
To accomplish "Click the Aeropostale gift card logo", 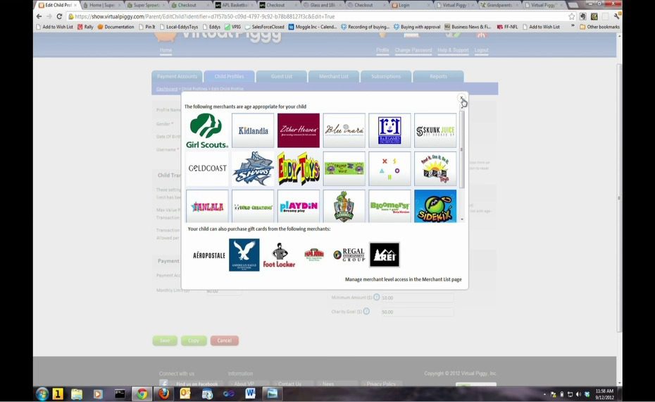I will 209,255.
